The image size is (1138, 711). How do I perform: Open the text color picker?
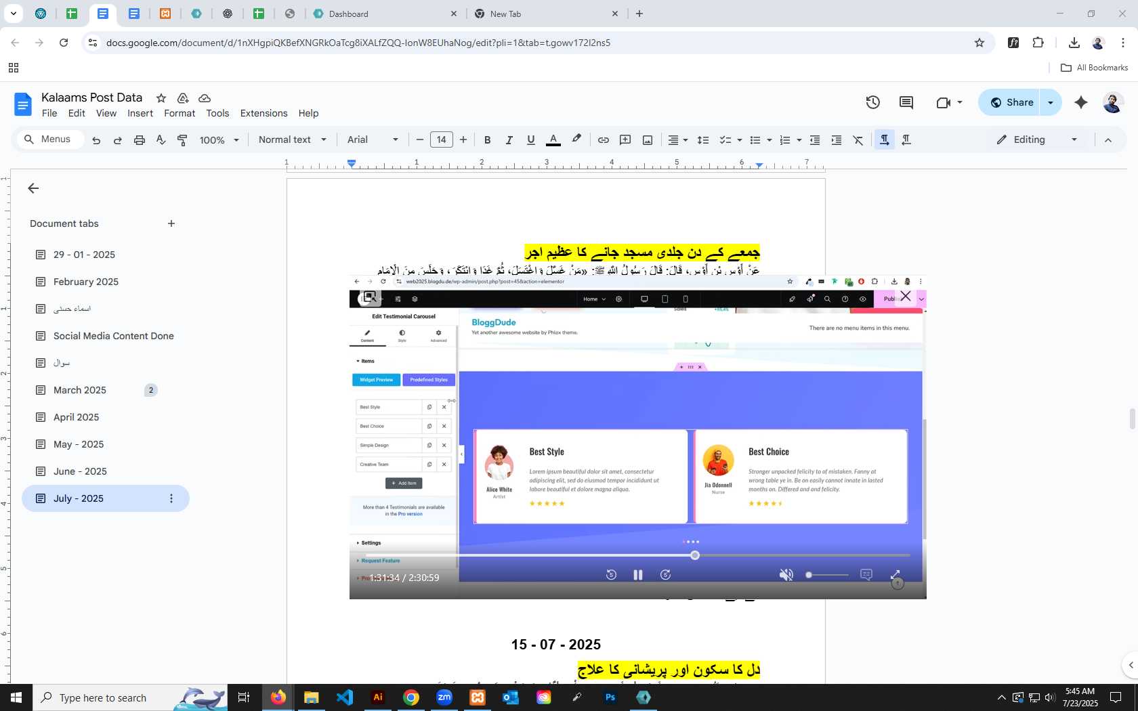pyautogui.click(x=553, y=140)
